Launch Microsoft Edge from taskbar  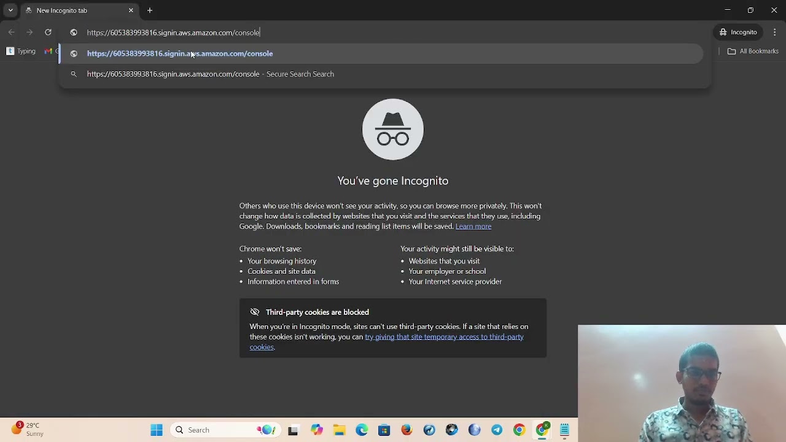coord(362,430)
